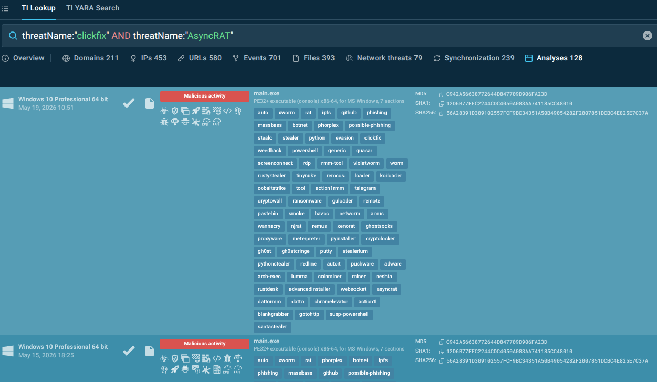
Task: Click the biohazard icon in May 19 row
Action: [164, 111]
